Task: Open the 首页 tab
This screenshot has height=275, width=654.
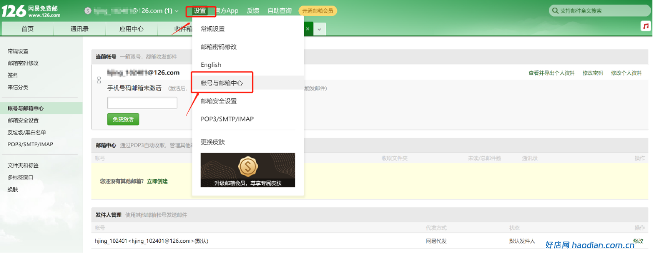Action: (28, 29)
